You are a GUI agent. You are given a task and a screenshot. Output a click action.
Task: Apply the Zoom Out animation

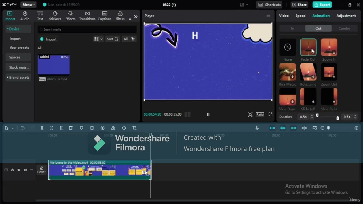point(329,72)
